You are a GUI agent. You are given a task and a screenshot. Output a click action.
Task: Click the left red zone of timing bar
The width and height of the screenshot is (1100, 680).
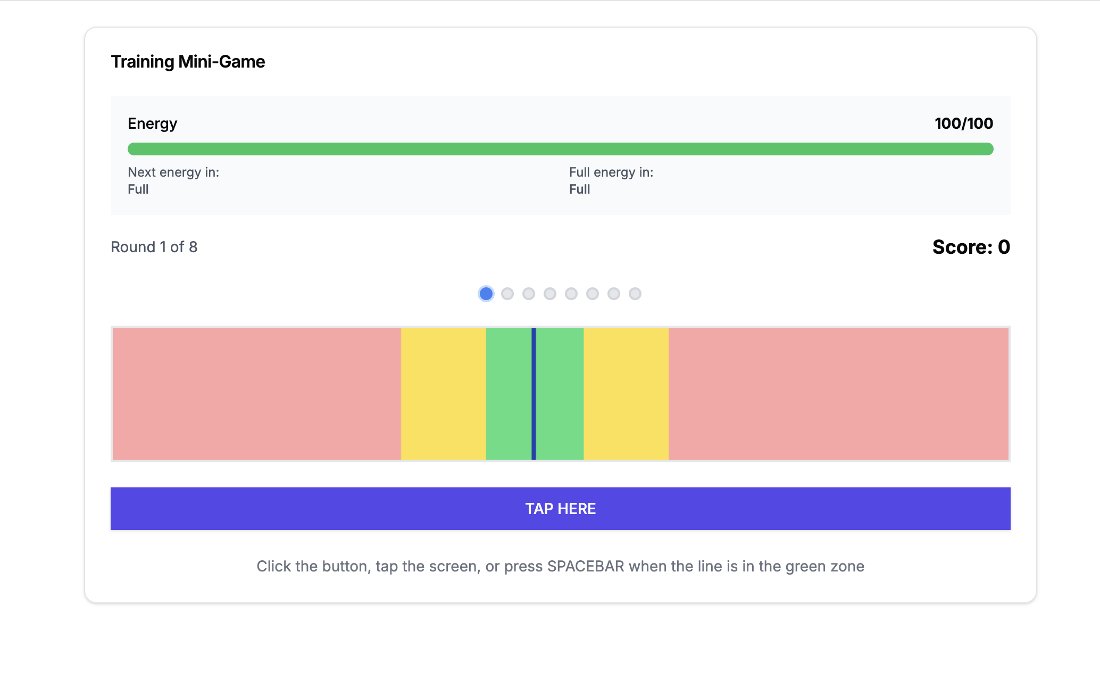(x=256, y=394)
